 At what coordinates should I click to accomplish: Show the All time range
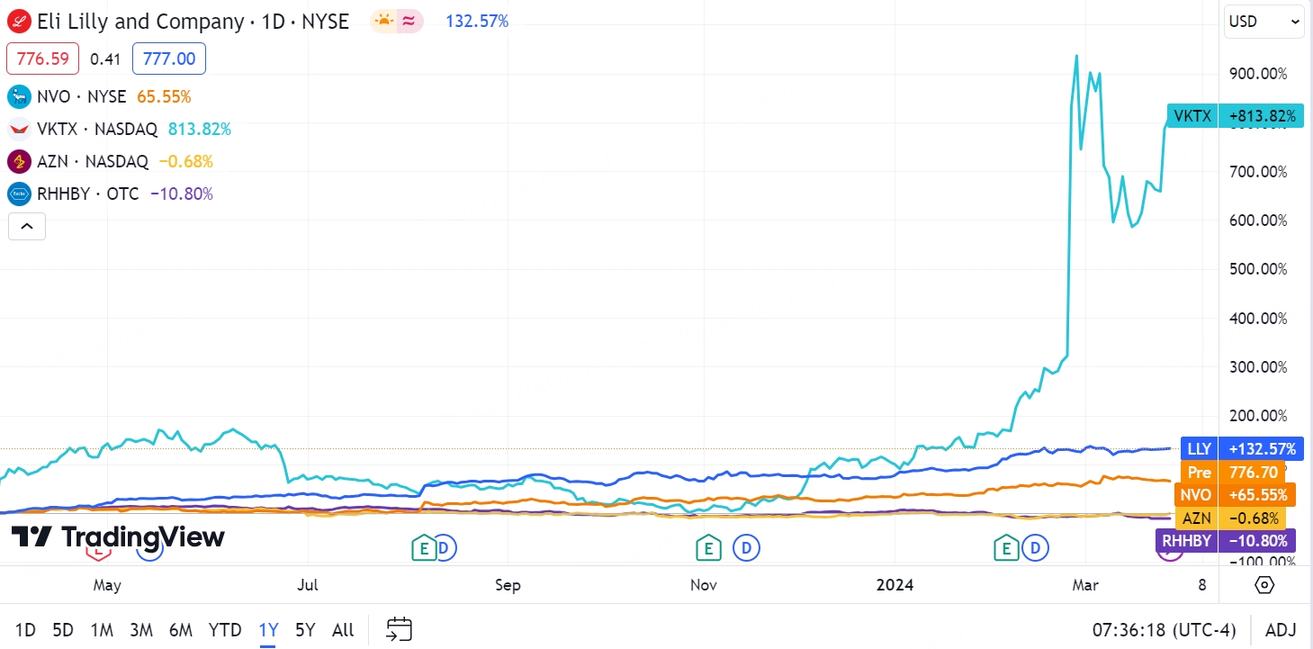(x=343, y=629)
